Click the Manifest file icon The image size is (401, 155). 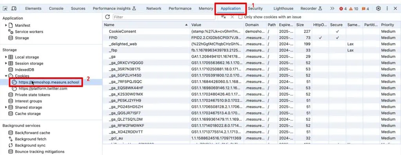coord(11,26)
